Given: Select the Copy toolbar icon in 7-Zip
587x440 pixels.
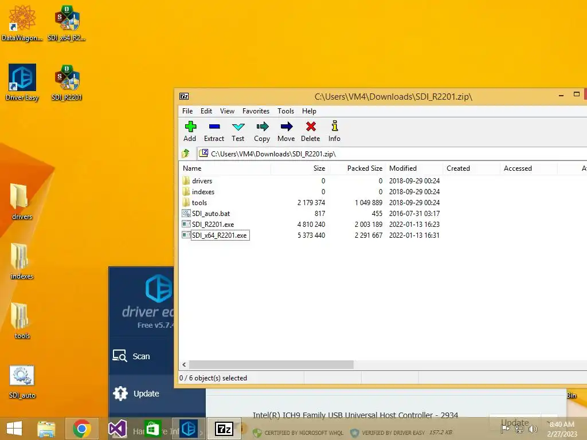Looking at the screenshot, I should click(x=262, y=131).
